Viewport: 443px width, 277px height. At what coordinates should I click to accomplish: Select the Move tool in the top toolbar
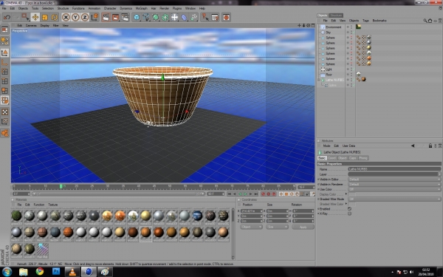[35, 17]
